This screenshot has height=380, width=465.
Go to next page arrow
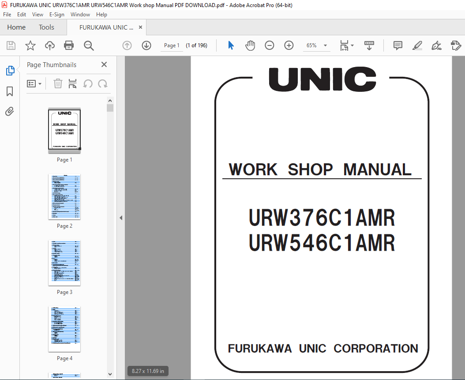(x=146, y=45)
